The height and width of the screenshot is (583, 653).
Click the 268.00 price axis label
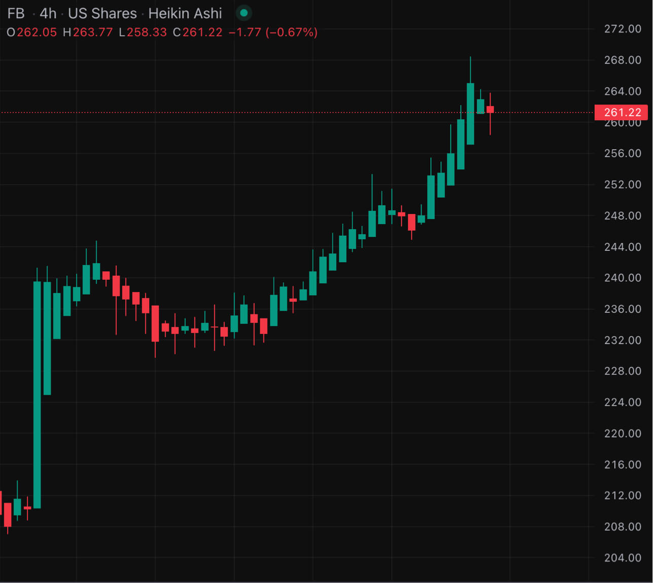pos(623,60)
